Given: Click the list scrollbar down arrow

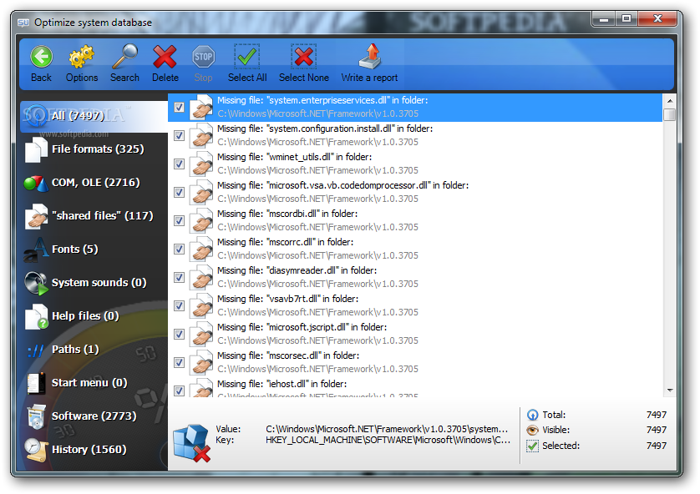Looking at the screenshot, I should tap(670, 391).
